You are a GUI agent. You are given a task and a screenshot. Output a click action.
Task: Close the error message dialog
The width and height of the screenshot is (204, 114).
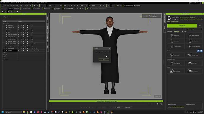[110, 48]
